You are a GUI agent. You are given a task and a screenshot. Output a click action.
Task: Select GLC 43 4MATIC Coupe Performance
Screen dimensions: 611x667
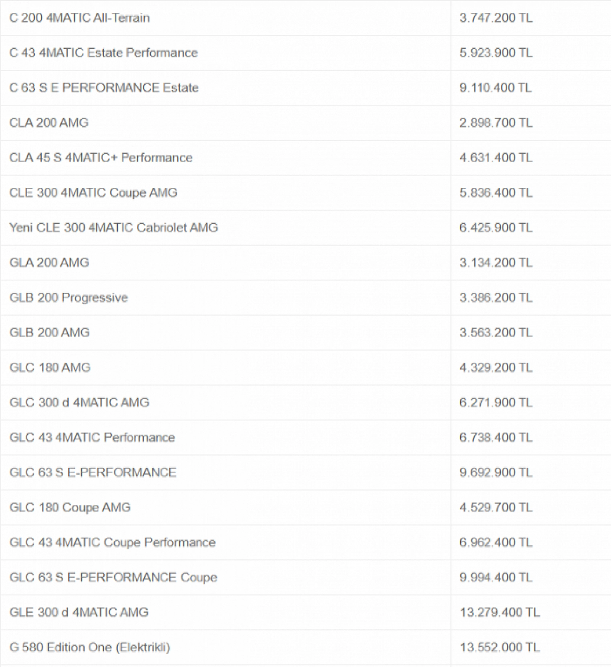point(113,542)
